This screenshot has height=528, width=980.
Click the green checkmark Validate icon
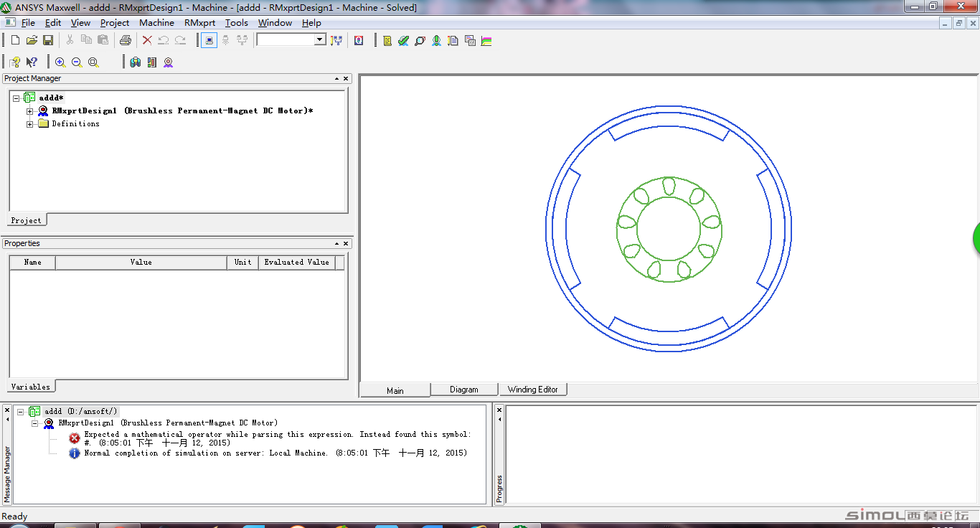(x=403, y=41)
